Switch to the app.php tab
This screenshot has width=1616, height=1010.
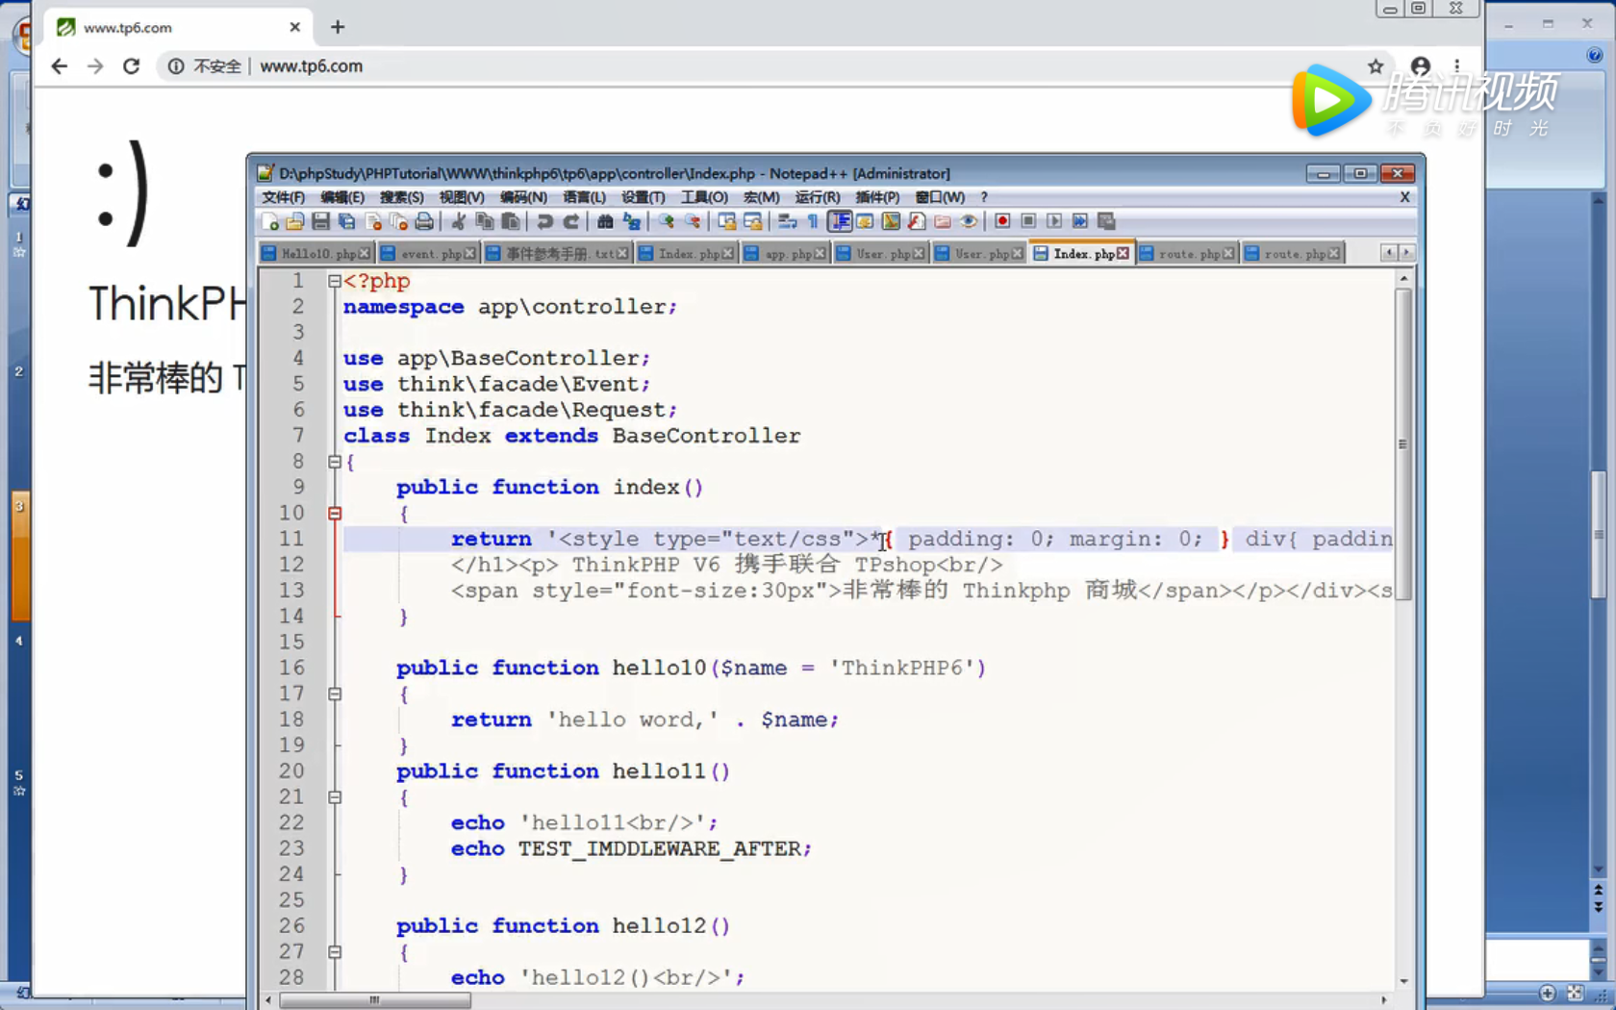787,254
